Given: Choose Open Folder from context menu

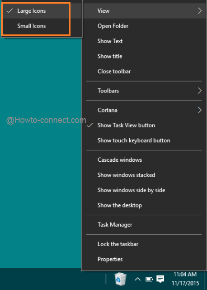Looking at the screenshot, I should pyautogui.click(x=144, y=26).
